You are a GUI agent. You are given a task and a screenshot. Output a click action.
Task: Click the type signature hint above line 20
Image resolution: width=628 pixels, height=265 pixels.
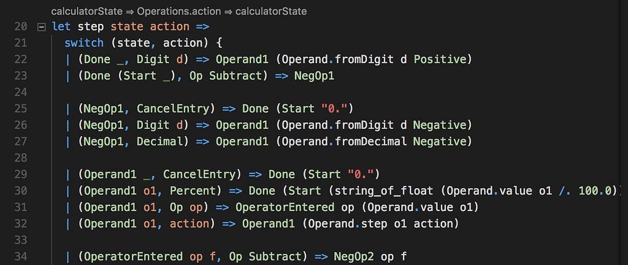179,12
